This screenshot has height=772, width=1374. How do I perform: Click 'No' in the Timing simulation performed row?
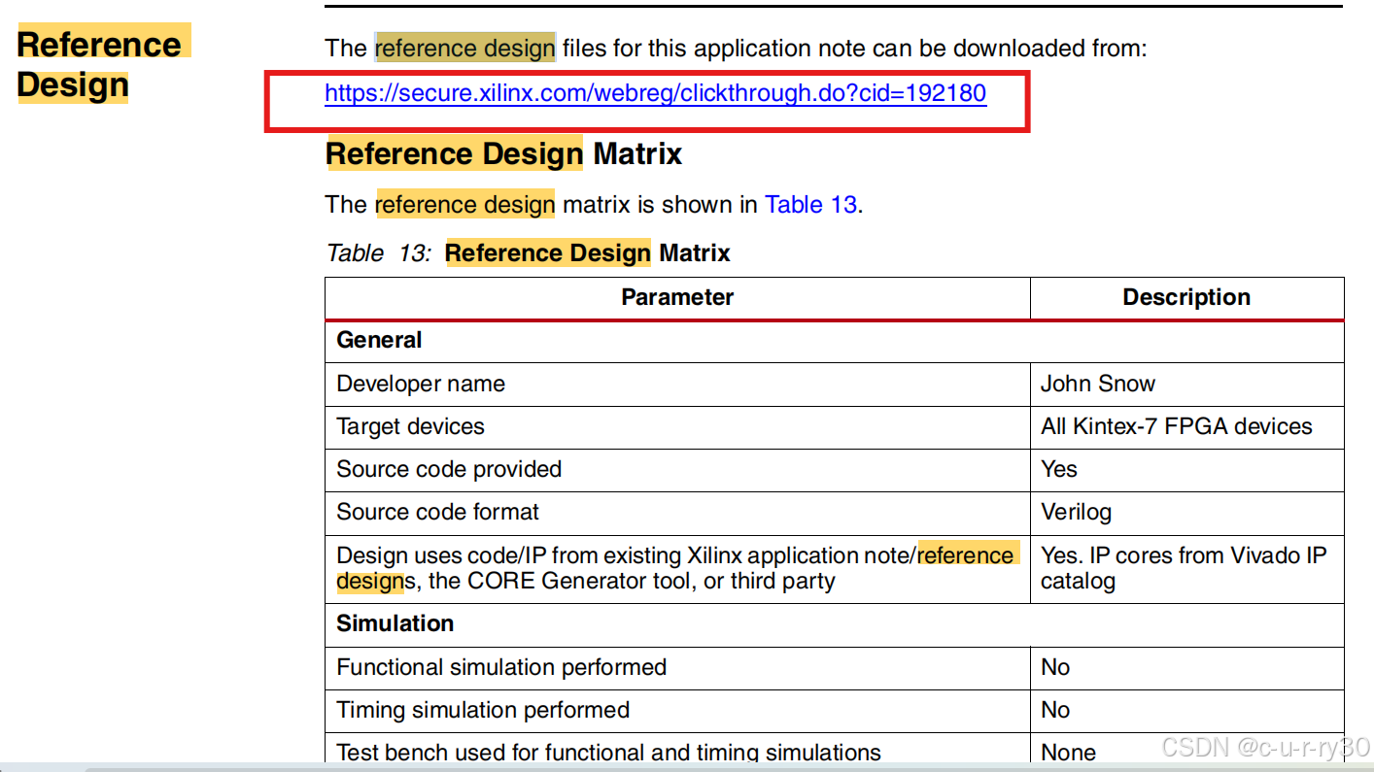pos(1186,710)
